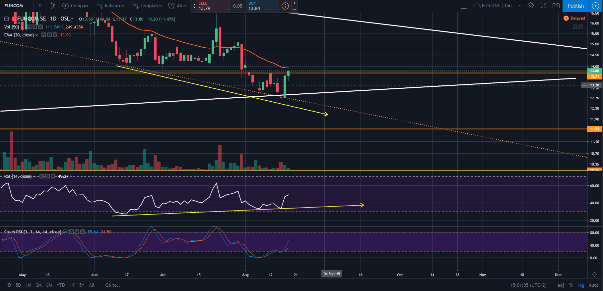Open the select layout square icon
The width and height of the screenshot is (603, 291).
[464, 6]
